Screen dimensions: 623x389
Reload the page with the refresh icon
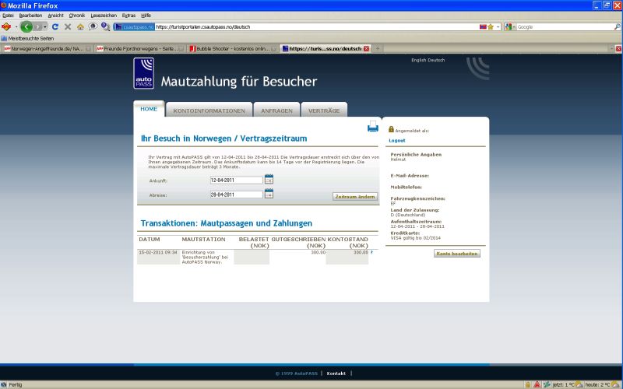click(55, 26)
